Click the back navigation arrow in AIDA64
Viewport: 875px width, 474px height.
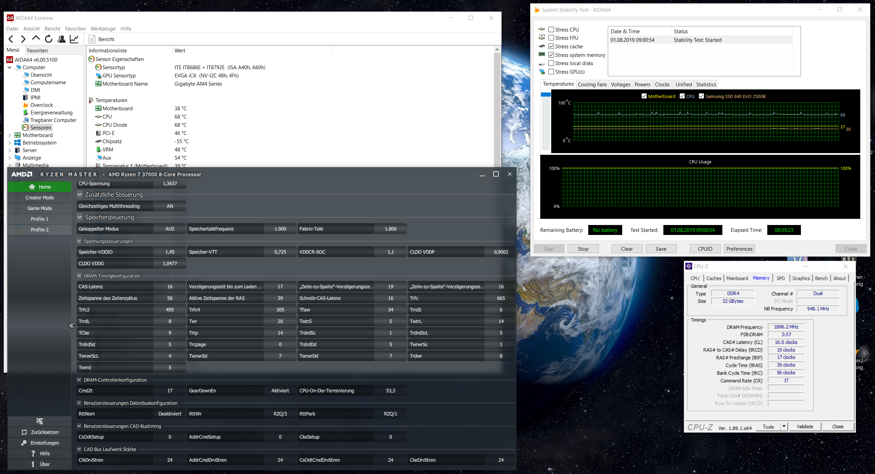(x=11, y=39)
